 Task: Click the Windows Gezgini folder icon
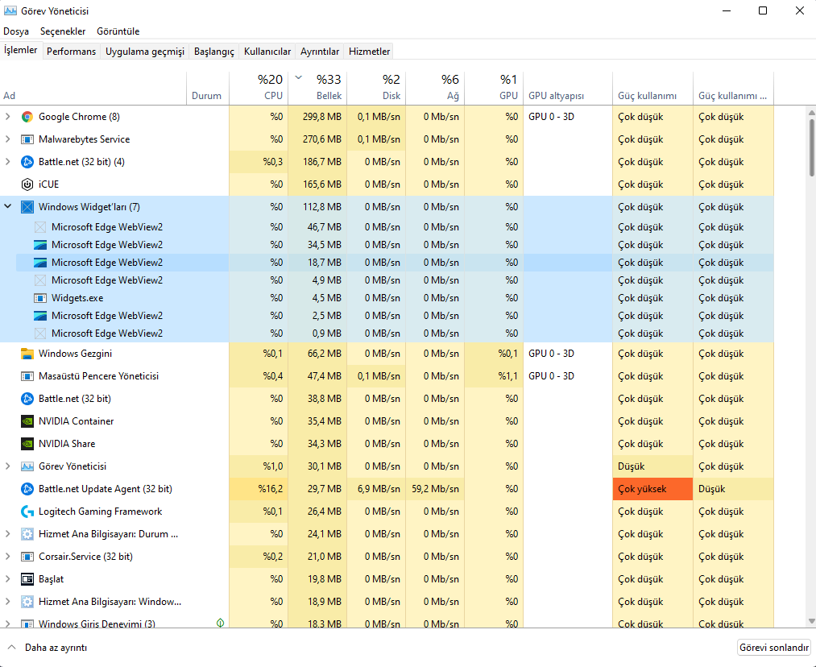(27, 354)
